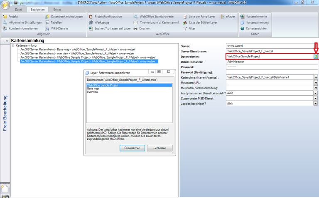Open Allgemeine Einstellungen icon
The width and height of the screenshot is (319, 198).
(x=5, y=22)
